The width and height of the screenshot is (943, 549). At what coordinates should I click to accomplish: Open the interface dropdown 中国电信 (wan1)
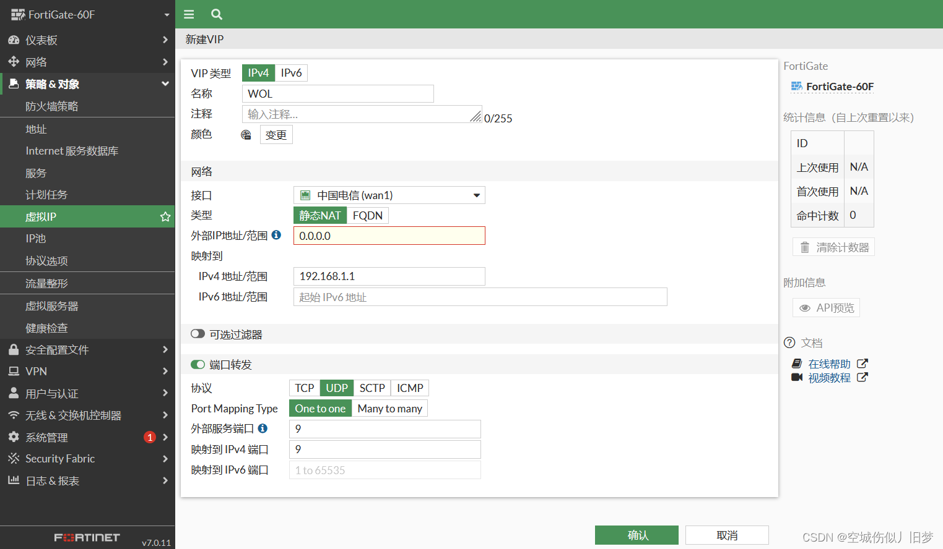[x=389, y=195]
